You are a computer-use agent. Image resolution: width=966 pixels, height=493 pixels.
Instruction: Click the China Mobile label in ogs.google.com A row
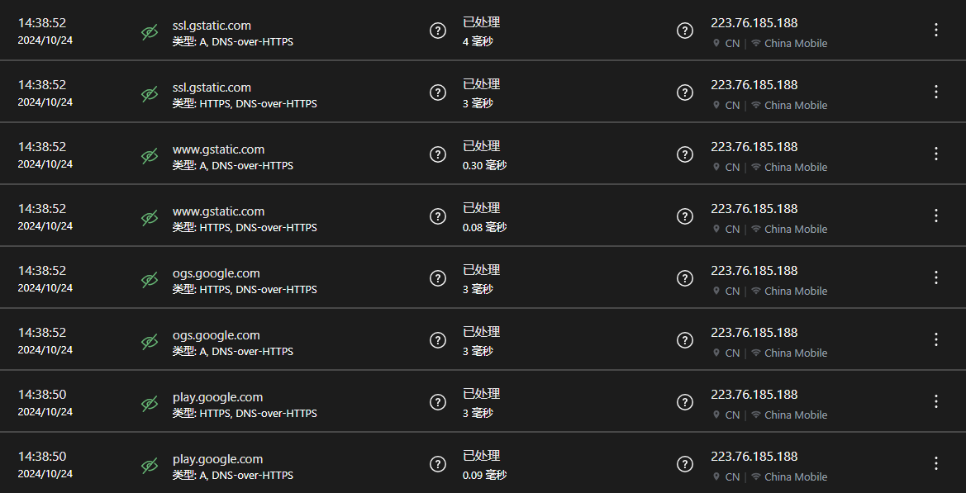(795, 353)
